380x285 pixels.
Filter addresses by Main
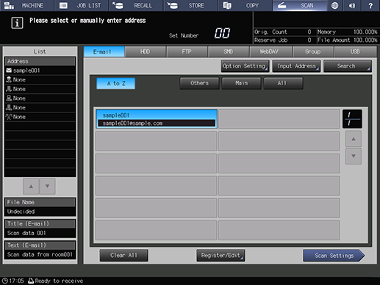pyautogui.click(x=241, y=83)
